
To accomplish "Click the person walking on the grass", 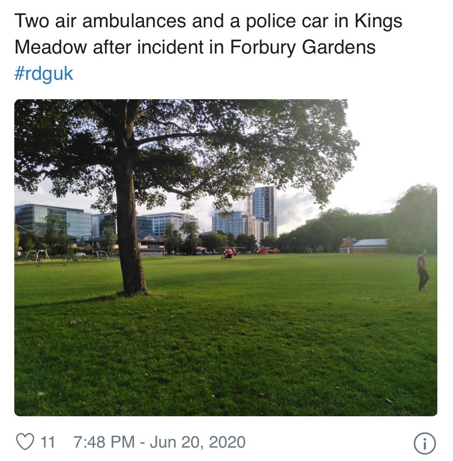I will [422, 270].
